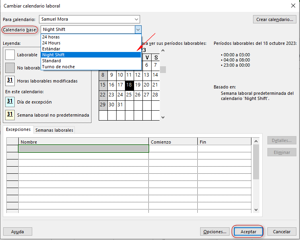Click the first Nombre exception field
The width and height of the screenshot is (300, 240).
[x=84, y=149]
